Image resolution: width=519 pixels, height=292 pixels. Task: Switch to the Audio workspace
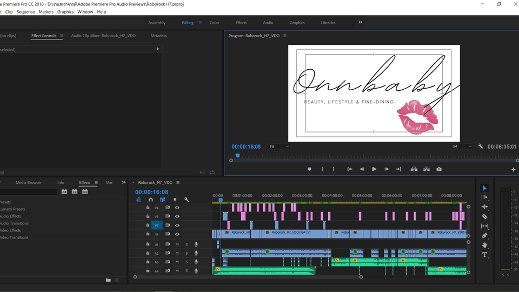pos(268,23)
